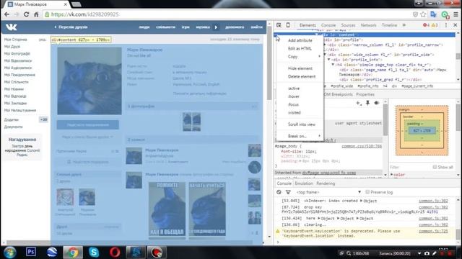Click the red error count badge in DevTools
Image resolution: width=462 pixels, height=259 pixels.
coord(426,25)
